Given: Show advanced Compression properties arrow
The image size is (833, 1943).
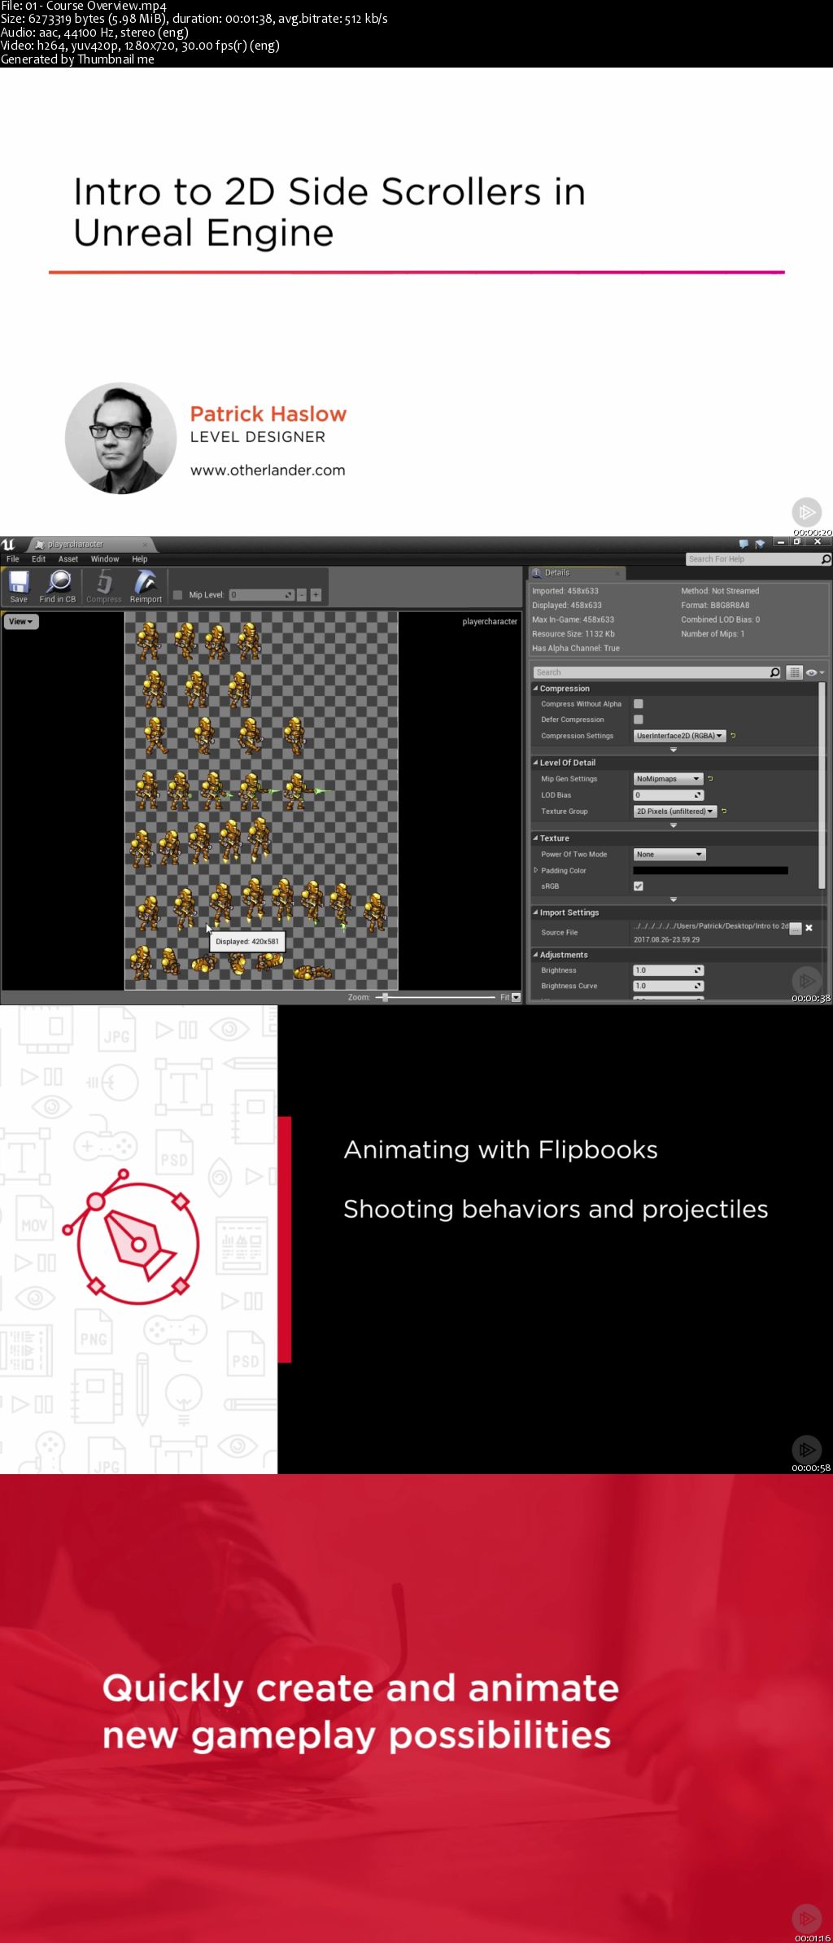Looking at the screenshot, I should pos(674,750).
